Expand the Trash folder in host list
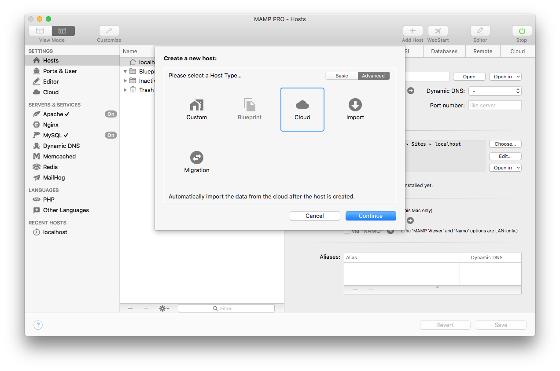 125,90
